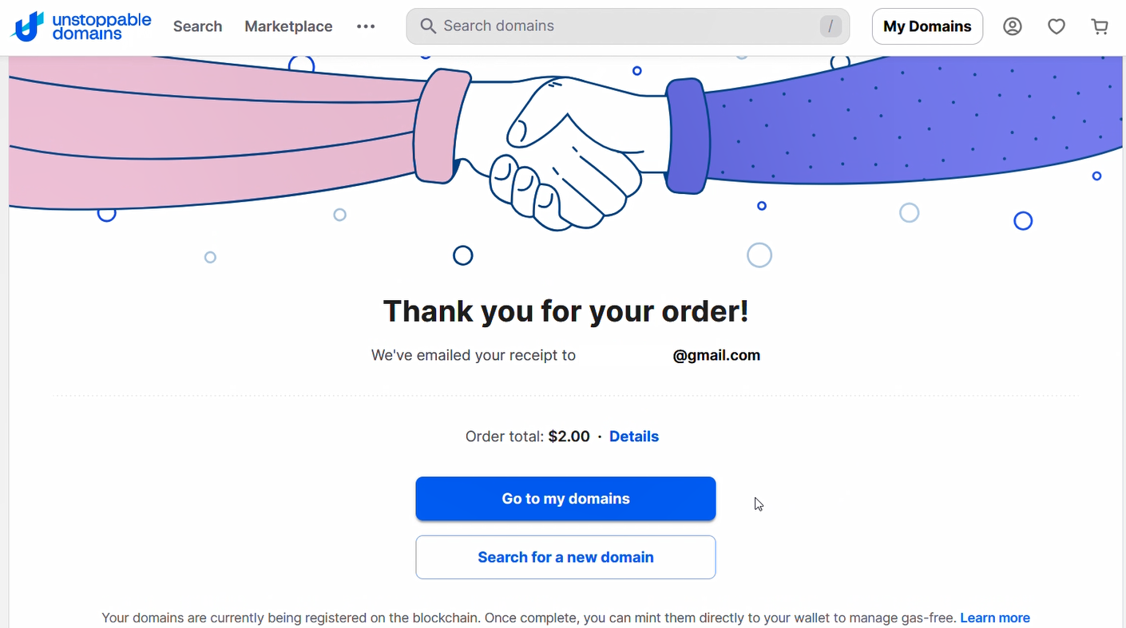Click the Unstoppable Domains logo
The image size is (1126, 628).
81,26
